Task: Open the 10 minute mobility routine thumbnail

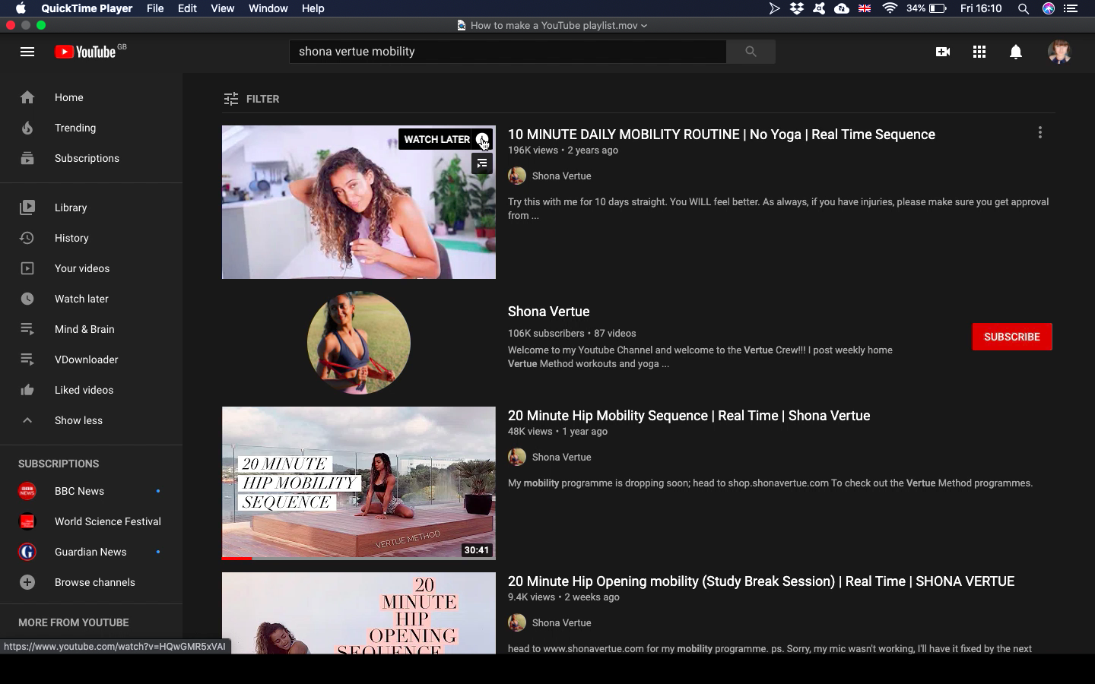Action: (359, 202)
